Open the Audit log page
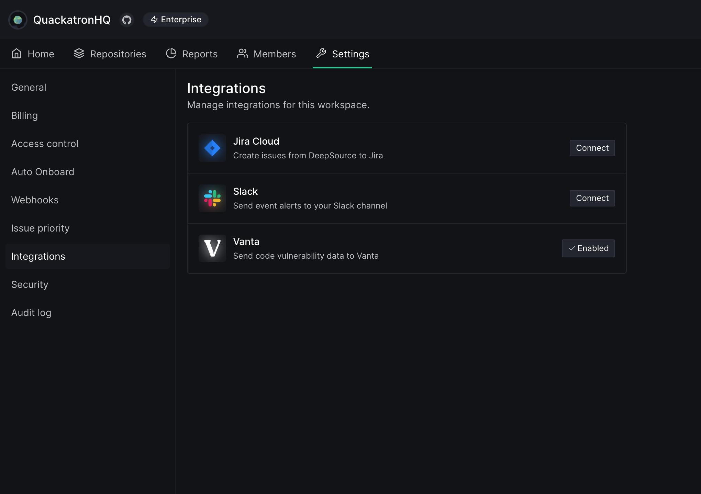Image resolution: width=701 pixels, height=494 pixels. point(31,313)
